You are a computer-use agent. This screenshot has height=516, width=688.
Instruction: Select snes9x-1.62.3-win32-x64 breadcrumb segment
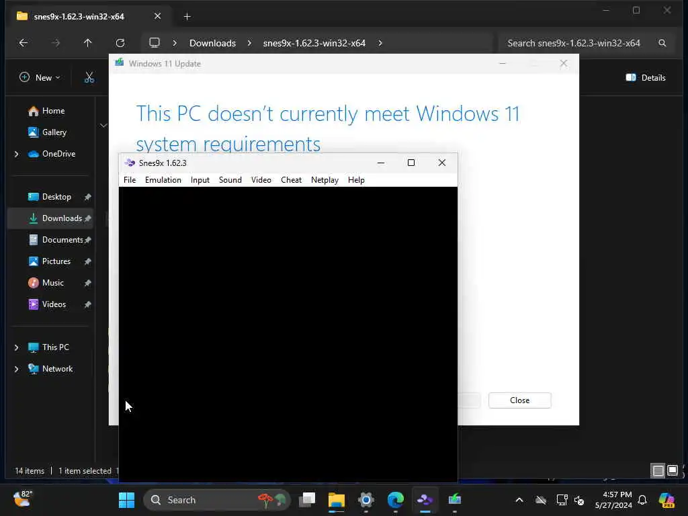coord(314,43)
